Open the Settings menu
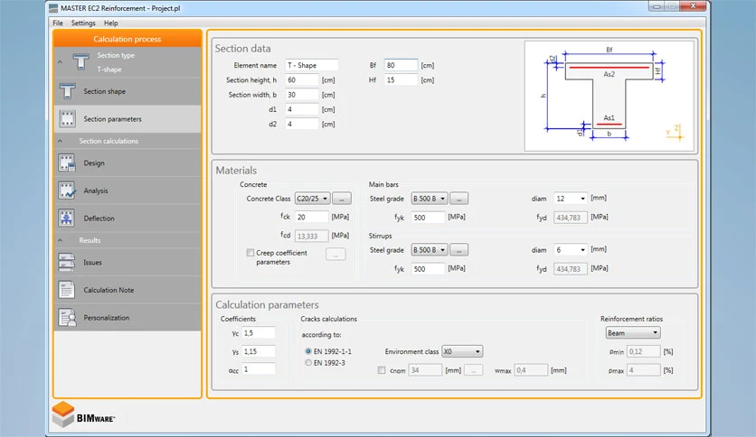 pyautogui.click(x=83, y=23)
